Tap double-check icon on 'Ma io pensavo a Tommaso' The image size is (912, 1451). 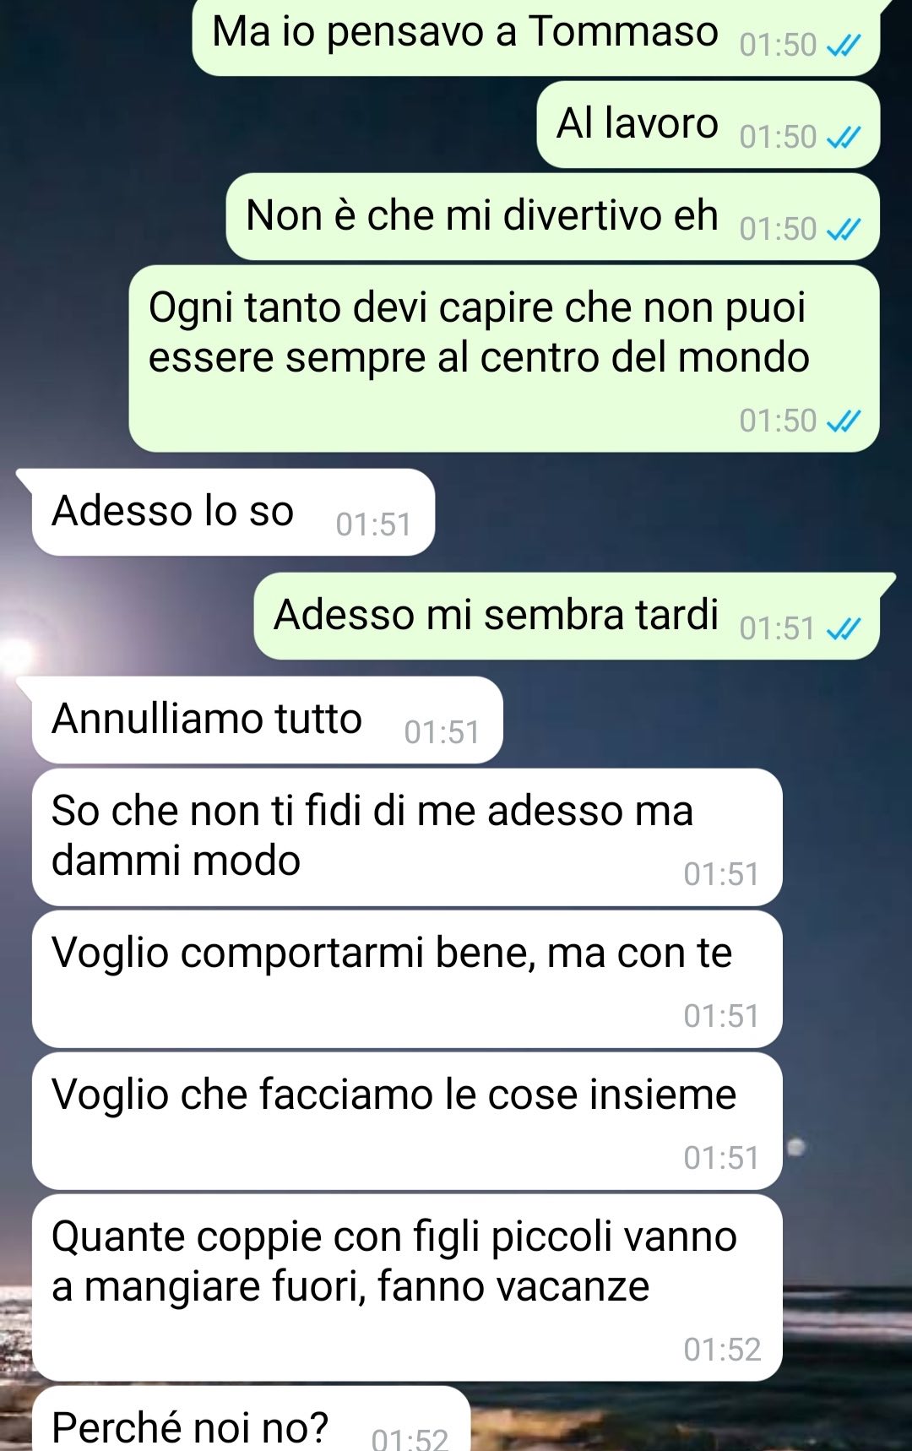pyautogui.click(x=844, y=45)
